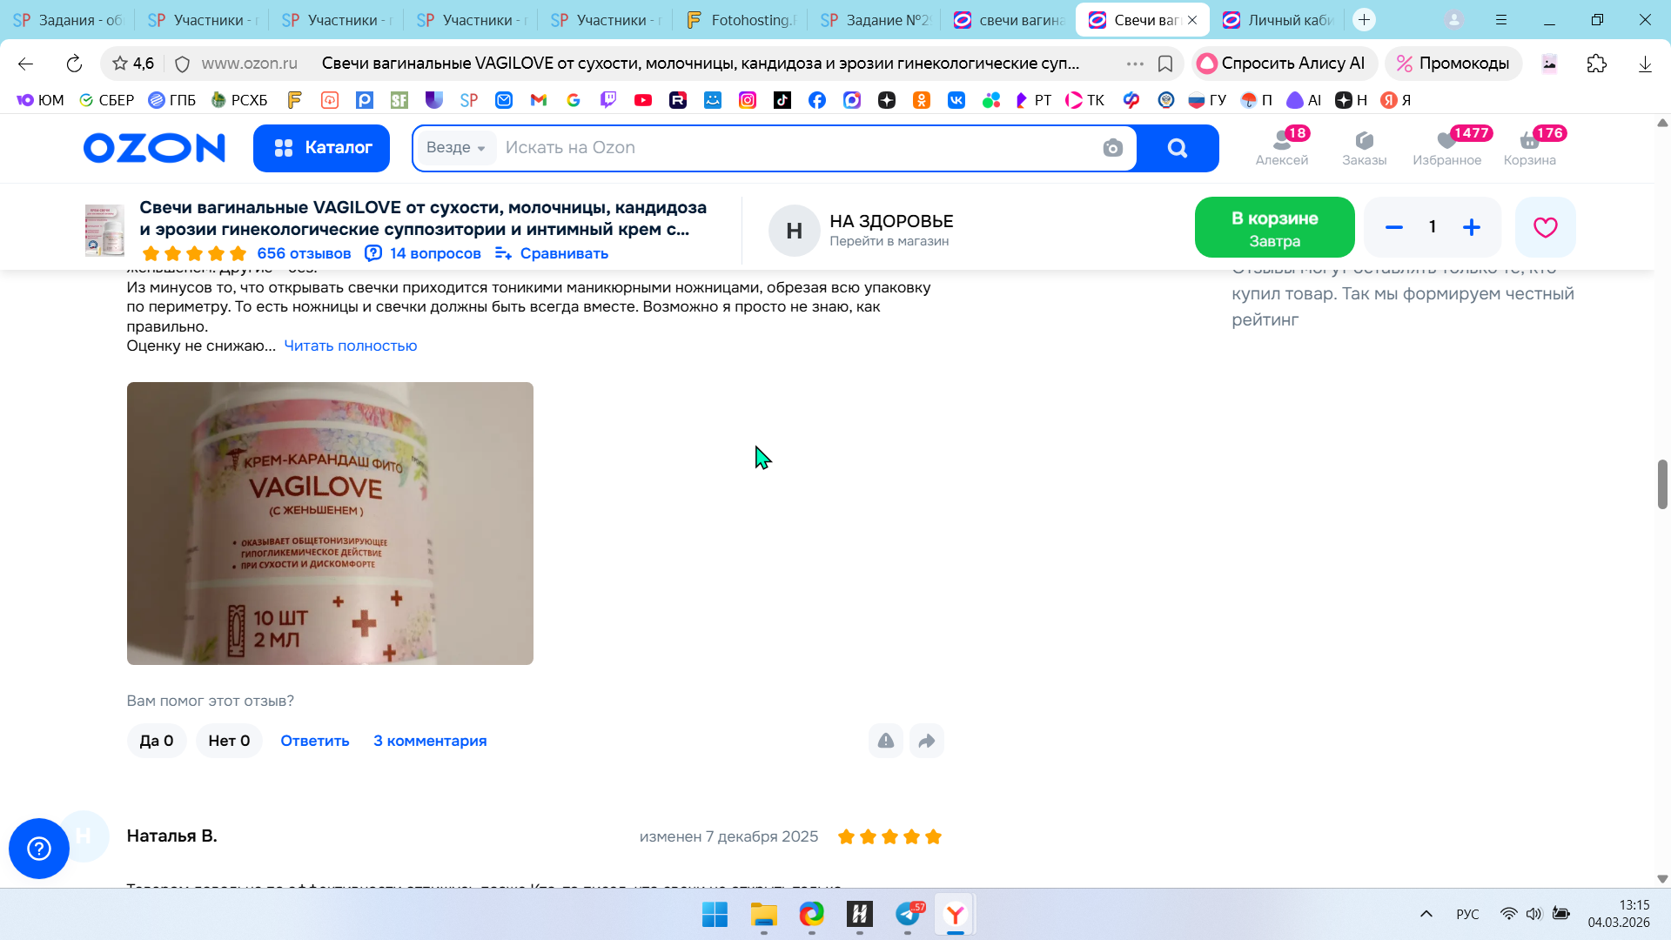Share the review with arrow icon
This screenshot has width=1671, height=940.
click(x=926, y=741)
